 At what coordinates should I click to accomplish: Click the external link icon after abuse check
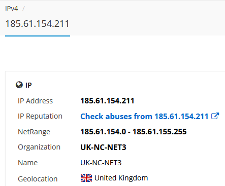coord(215,116)
